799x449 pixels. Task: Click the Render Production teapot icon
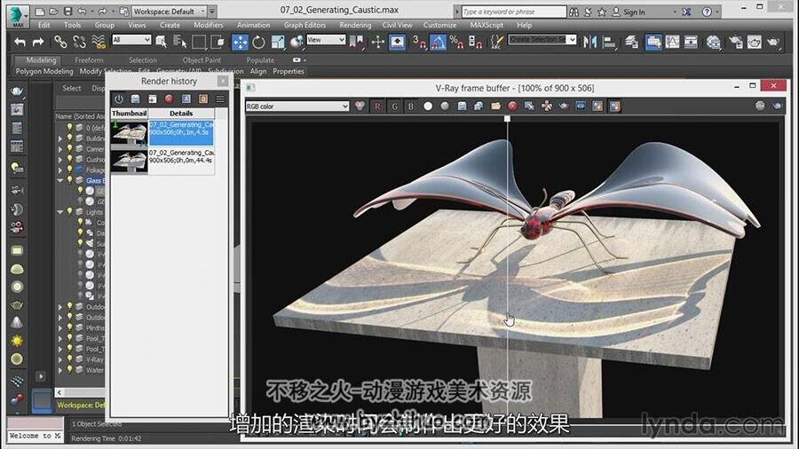pyautogui.click(x=773, y=42)
